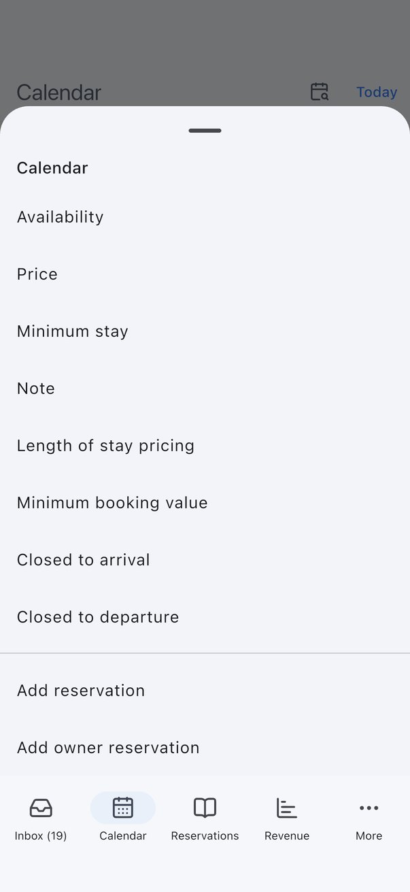Select Closed to arrival
Screen dimensions: 410x892
205,560
